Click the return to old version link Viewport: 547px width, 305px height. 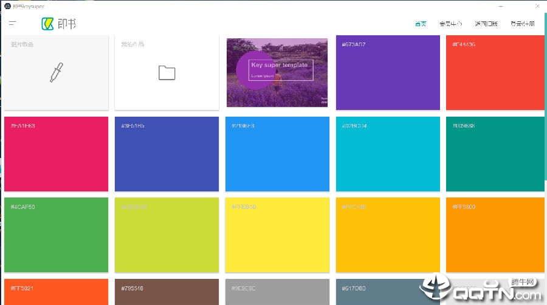(x=486, y=24)
